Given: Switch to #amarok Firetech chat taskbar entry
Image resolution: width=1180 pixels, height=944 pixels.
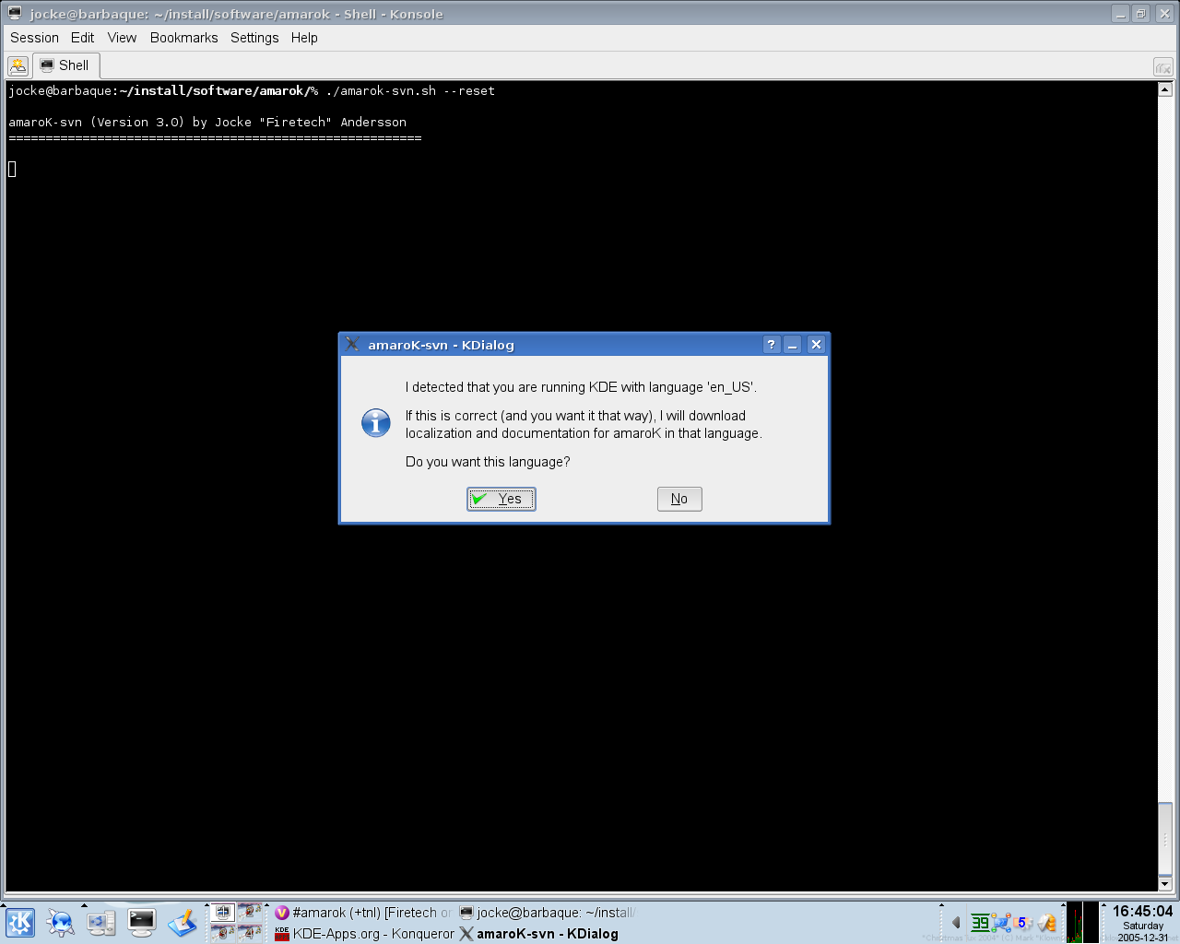Looking at the screenshot, I should click(363, 913).
